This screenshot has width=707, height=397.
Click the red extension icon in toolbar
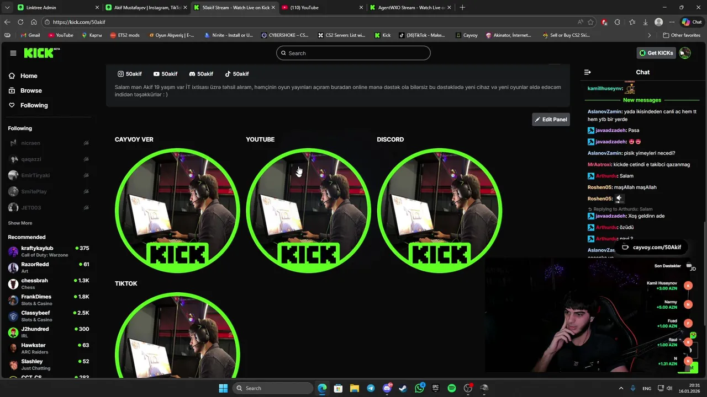click(604, 22)
